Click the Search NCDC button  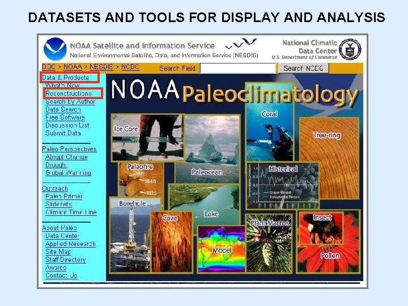pyautogui.click(x=303, y=69)
